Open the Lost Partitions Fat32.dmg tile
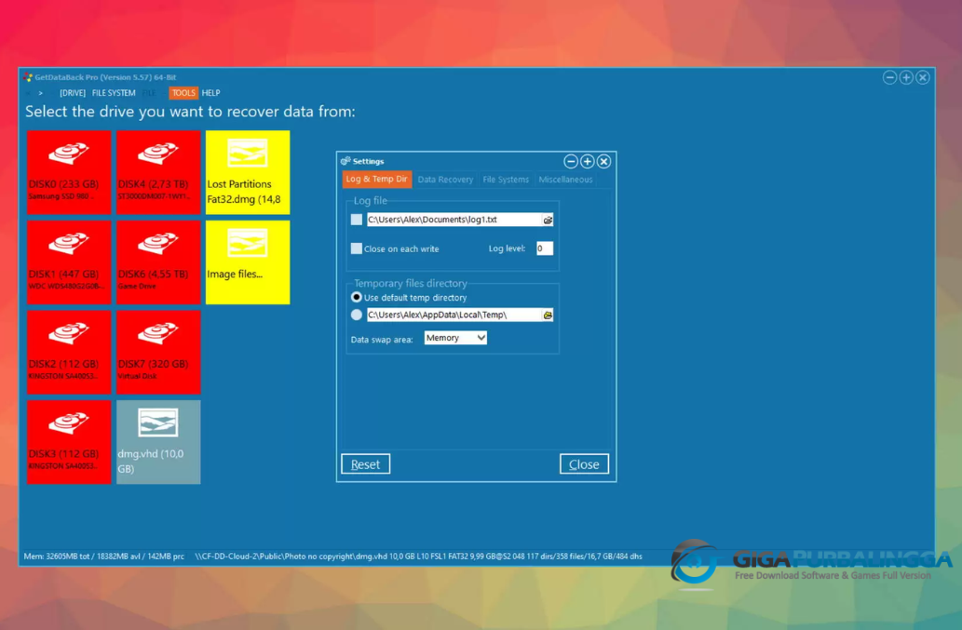 click(x=248, y=172)
